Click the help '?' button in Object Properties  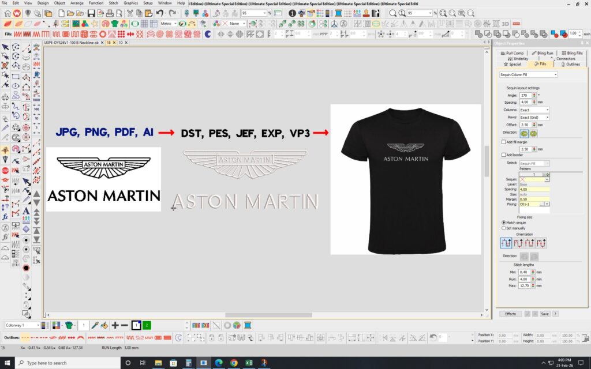coord(555,314)
